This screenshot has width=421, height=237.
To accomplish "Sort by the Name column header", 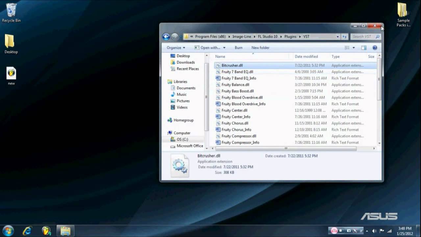I will [251, 57].
